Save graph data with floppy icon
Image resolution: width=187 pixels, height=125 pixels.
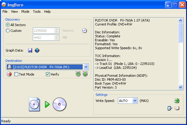pyautogui.click(x=30, y=50)
